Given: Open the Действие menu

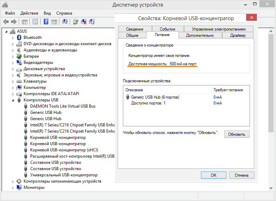Looking at the screenshot, I should tap(30, 13).
